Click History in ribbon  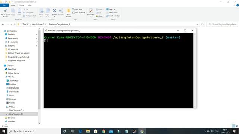pos(100,16)
